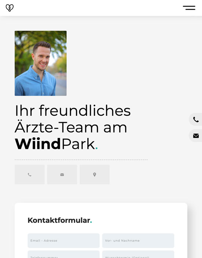The width and height of the screenshot is (202, 258).
Task: Click the 'Ihr freundliches' headline line
Action: 73,111
